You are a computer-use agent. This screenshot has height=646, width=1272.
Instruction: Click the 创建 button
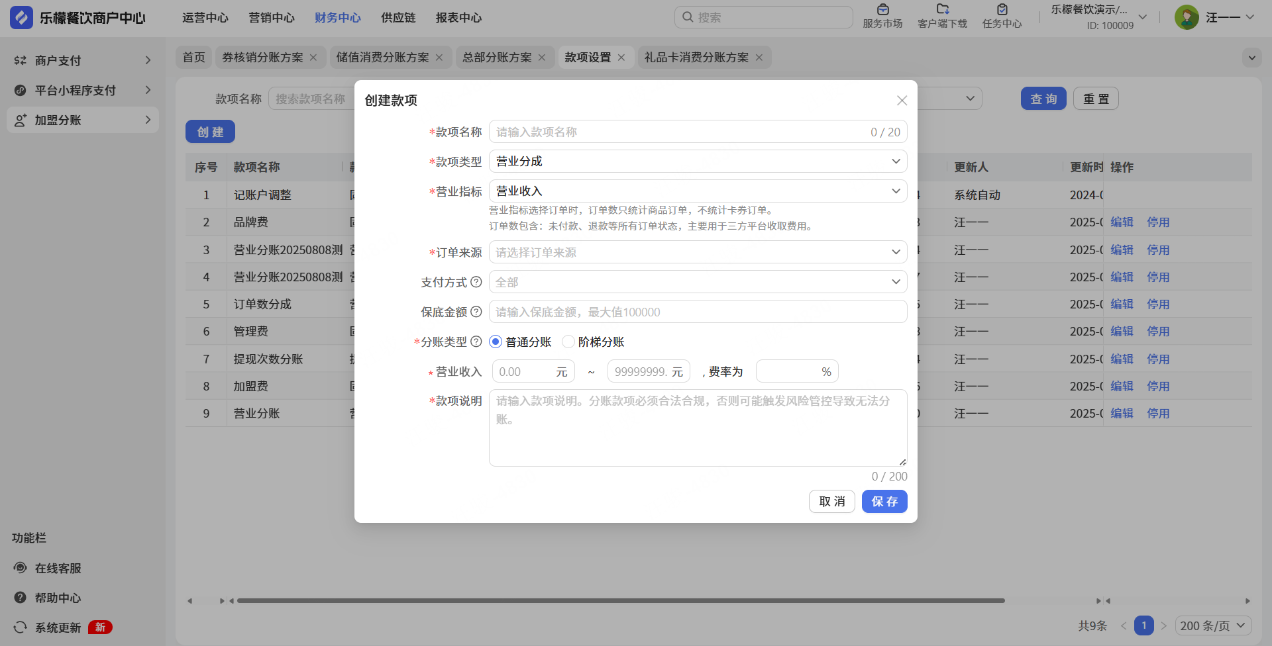pyautogui.click(x=210, y=132)
